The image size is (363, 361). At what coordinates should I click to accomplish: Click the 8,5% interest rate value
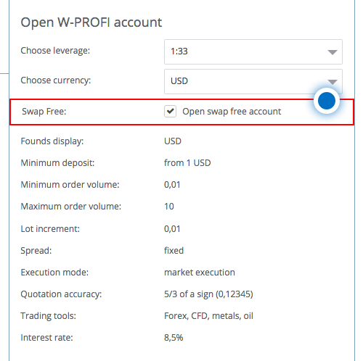pos(174,338)
